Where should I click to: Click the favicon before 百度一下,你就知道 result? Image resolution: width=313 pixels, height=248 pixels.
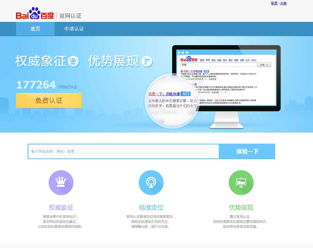[182, 71]
